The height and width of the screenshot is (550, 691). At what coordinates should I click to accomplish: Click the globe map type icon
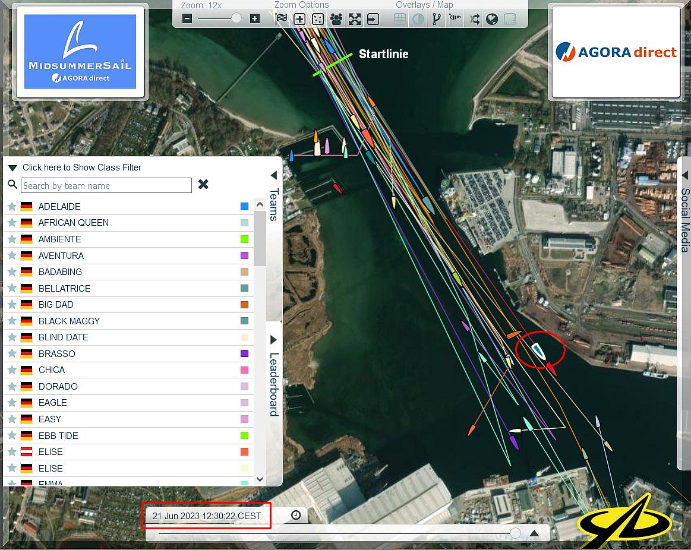coord(491,19)
